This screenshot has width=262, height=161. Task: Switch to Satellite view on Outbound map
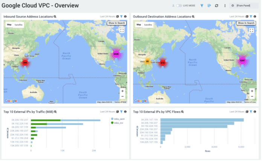point(148,25)
